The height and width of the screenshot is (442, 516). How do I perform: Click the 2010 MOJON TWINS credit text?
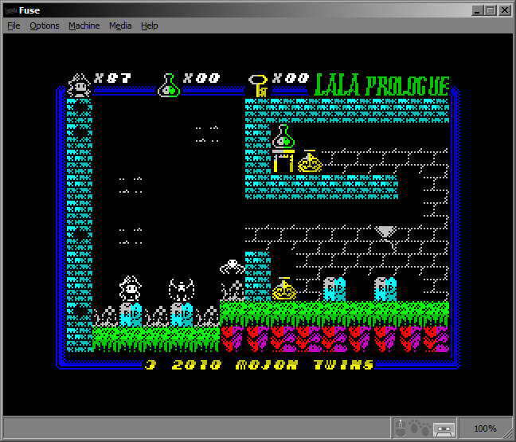click(272, 365)
